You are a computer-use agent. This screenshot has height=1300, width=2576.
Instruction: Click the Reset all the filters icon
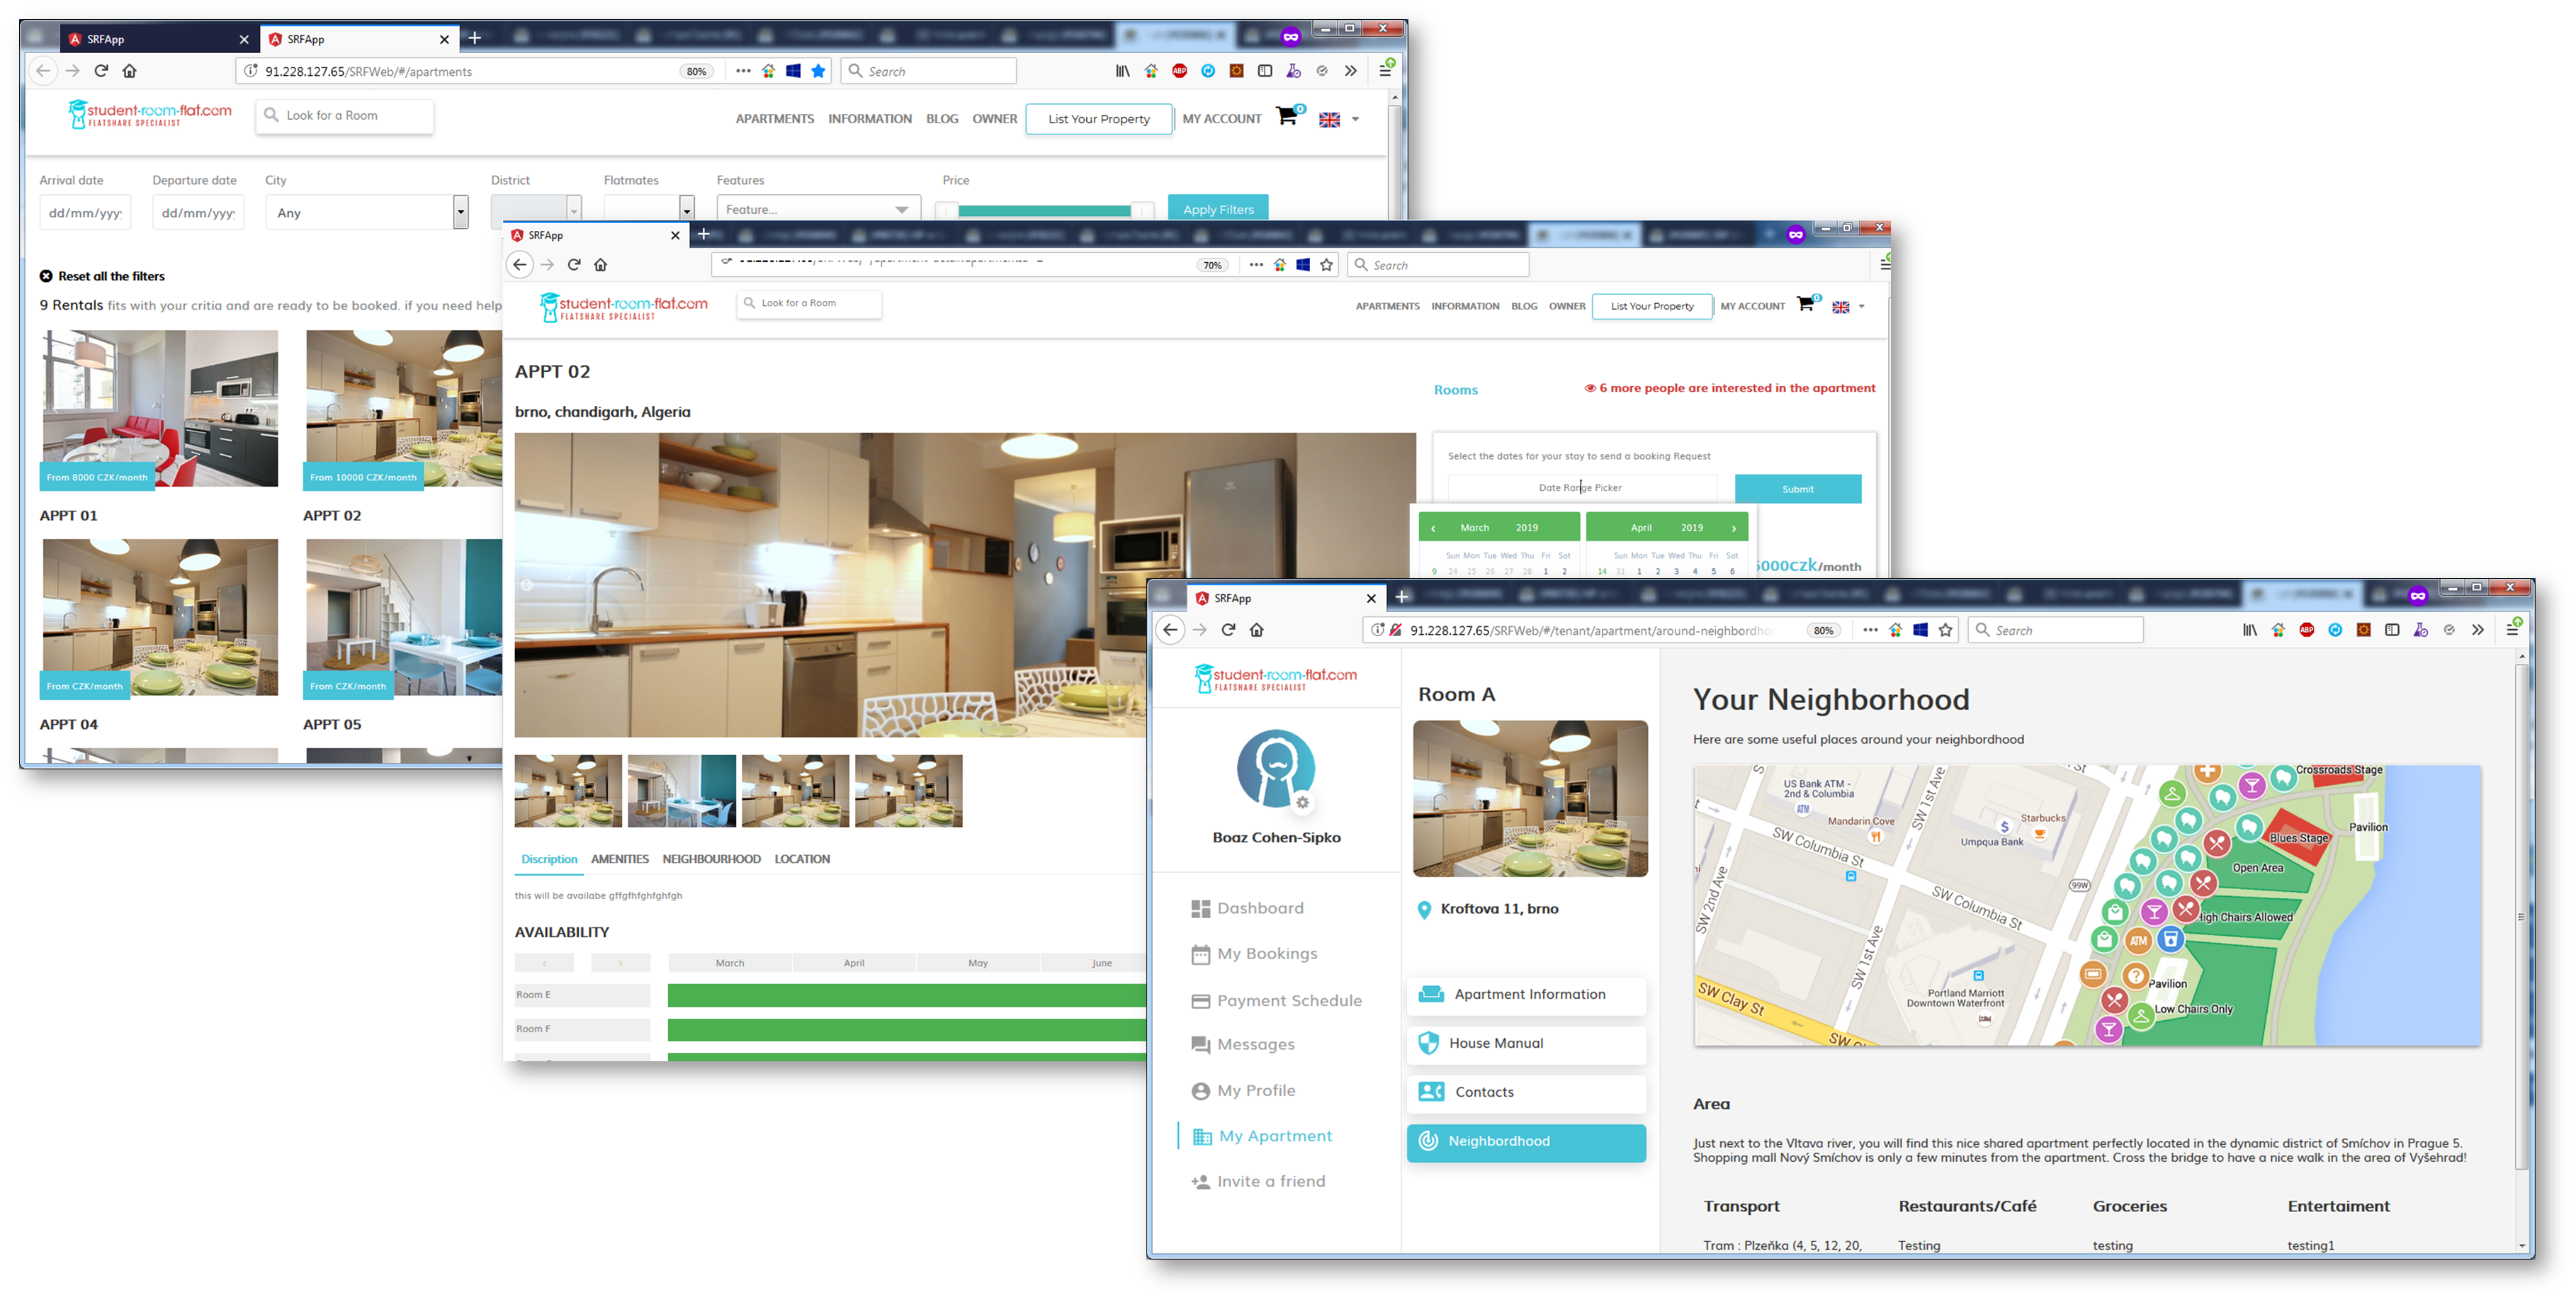pos(46,276)
